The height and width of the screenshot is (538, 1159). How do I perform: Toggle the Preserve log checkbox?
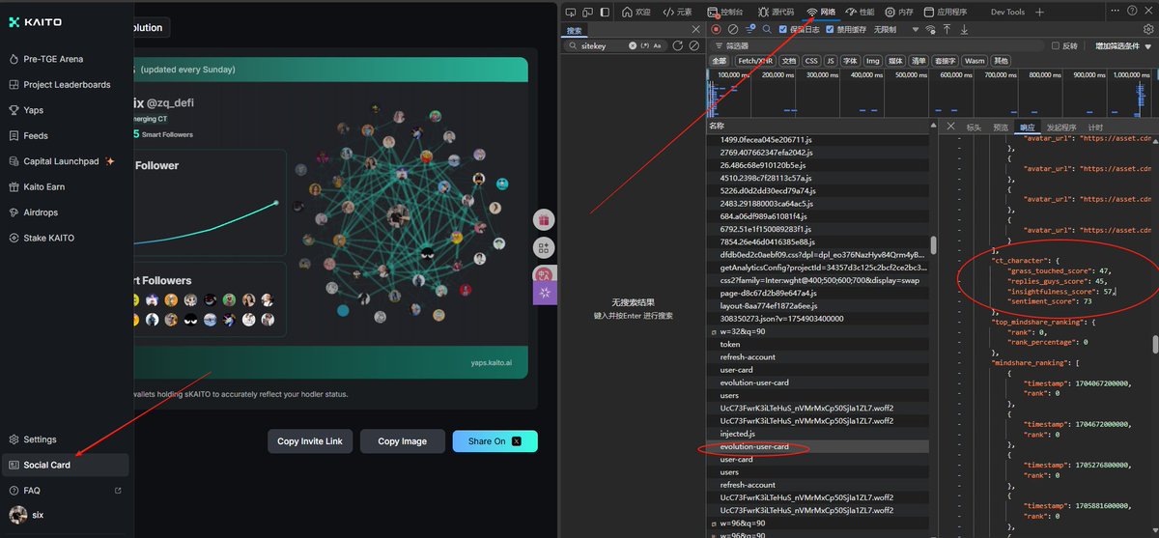pyautogui.click(x=783, y=29)
